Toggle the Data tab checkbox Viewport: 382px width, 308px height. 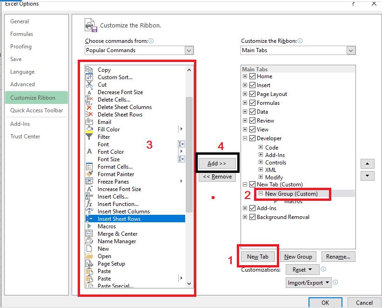(252, 111)
